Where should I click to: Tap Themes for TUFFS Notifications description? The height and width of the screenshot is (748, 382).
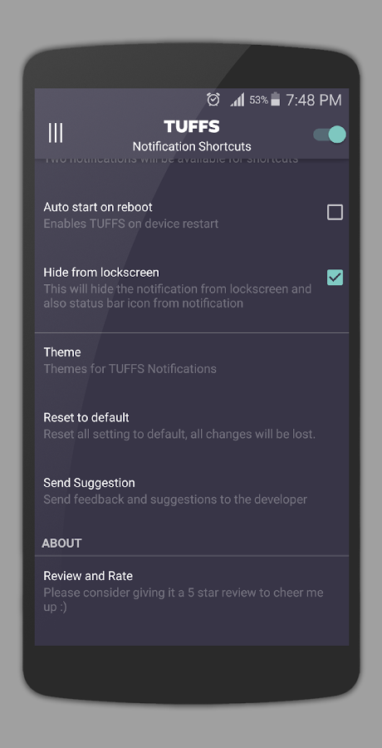point(130,369)
